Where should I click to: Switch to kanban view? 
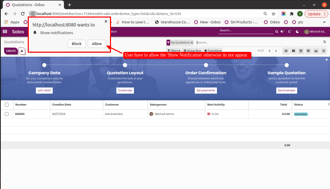click(293, 51)
